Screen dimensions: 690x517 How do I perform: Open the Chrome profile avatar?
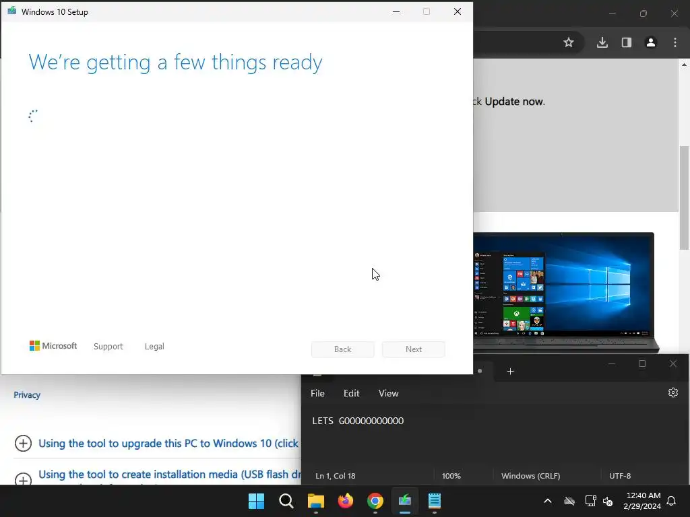coord(651,42)
